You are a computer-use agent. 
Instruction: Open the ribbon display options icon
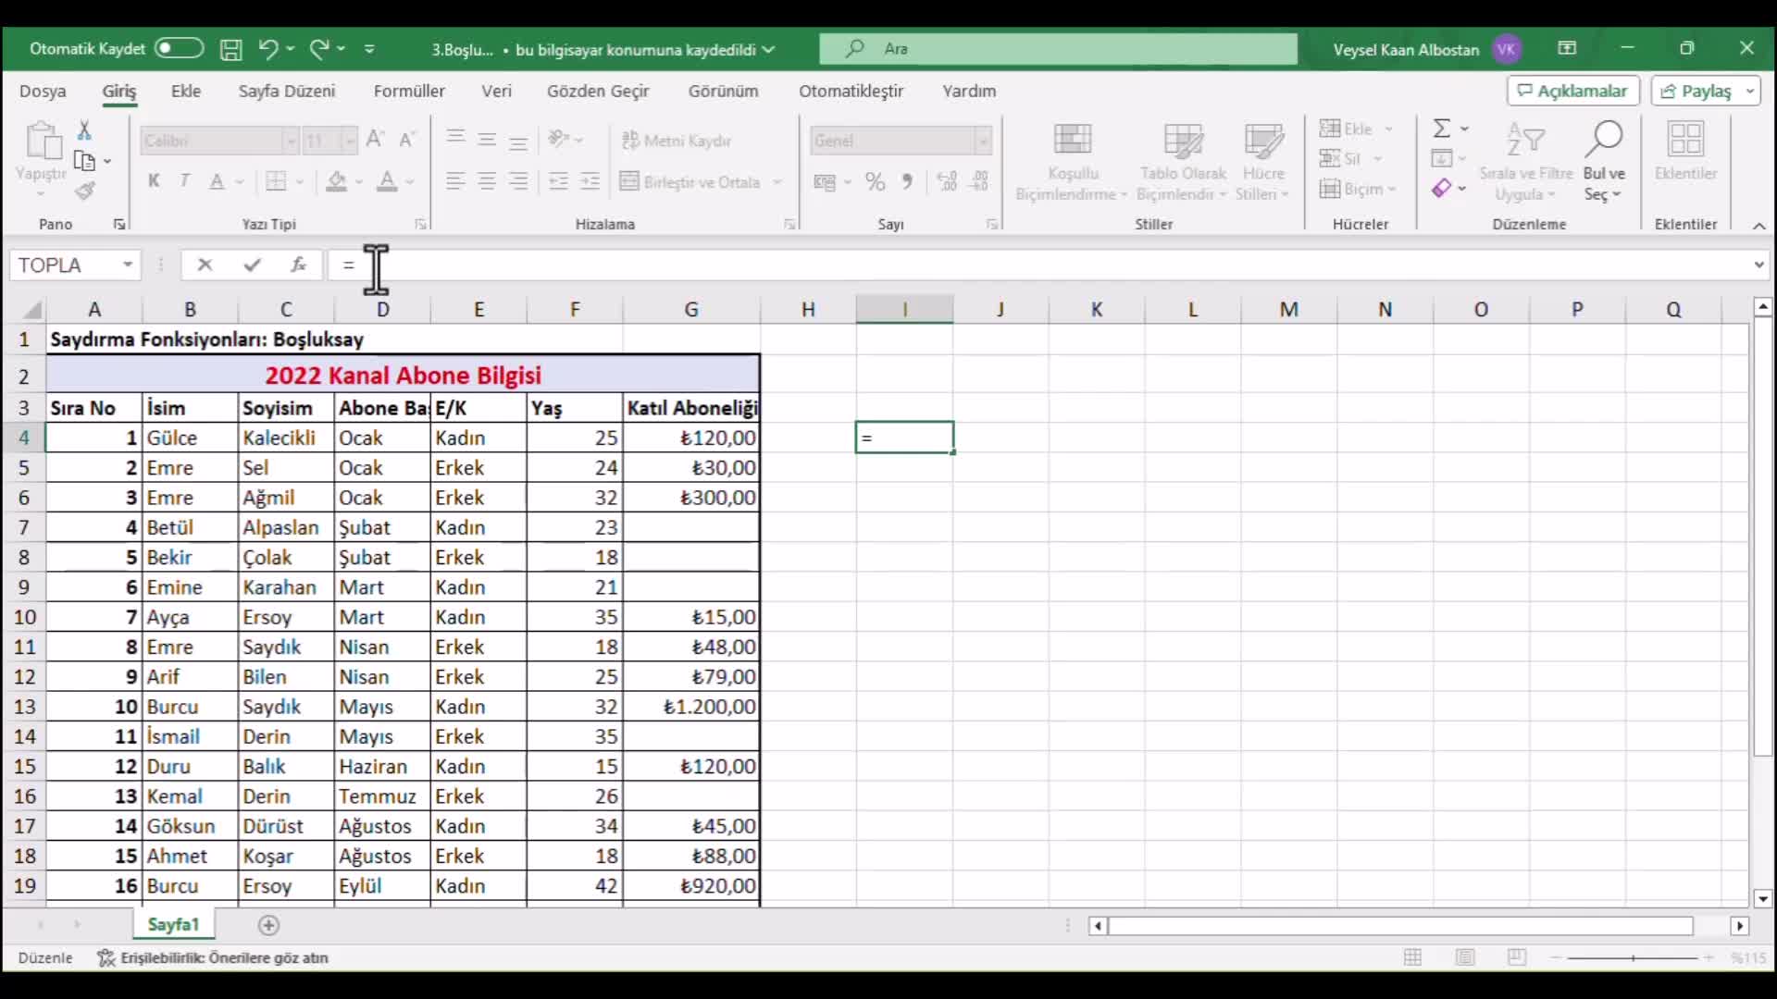click(x=1567, y=48)
